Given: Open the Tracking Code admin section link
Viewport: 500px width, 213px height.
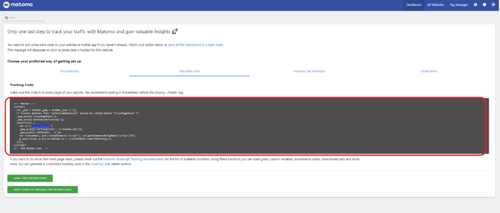Looking at the screenshot, I should [x=100, y=164].
